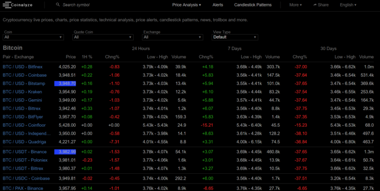Click the search magnifier icon
This screenshot has width=380, height=191.
pos(58,4)
